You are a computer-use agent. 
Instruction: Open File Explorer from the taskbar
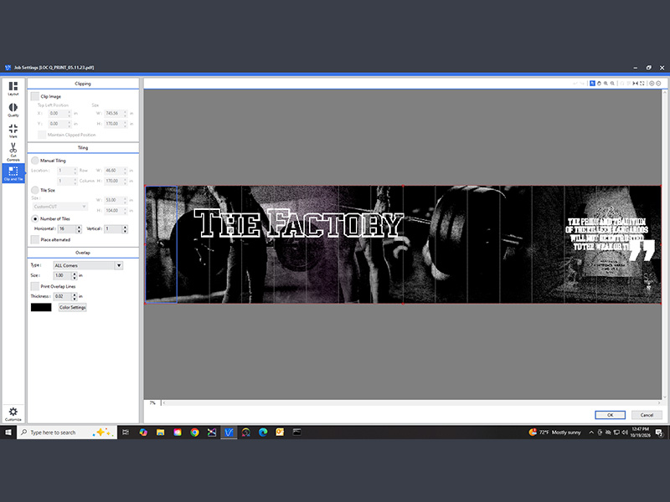[160, 433]
